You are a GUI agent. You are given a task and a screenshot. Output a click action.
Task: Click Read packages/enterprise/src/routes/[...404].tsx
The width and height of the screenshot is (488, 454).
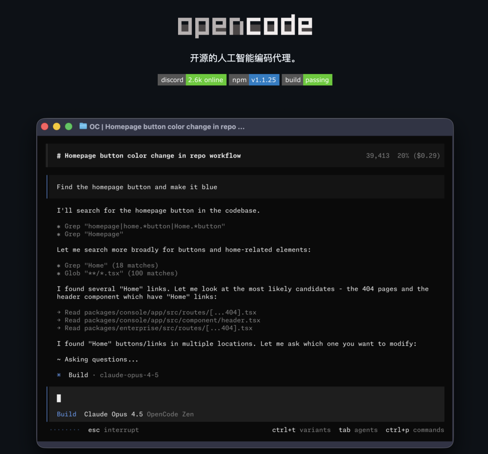point(155,328)
